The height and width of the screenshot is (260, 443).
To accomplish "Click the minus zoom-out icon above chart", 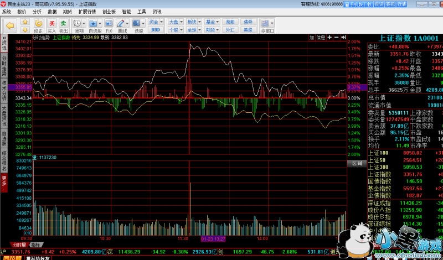I will coord(337,38).
